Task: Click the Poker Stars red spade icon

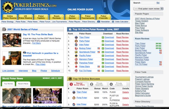Action: (76, 66)
